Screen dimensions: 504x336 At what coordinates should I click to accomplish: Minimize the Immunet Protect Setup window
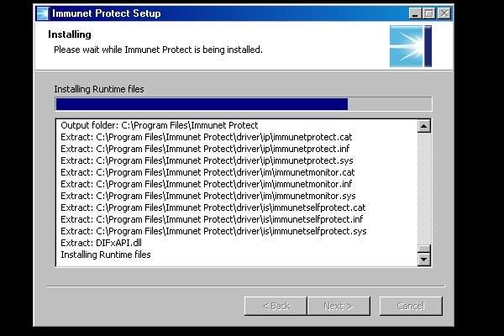point(415,13)
